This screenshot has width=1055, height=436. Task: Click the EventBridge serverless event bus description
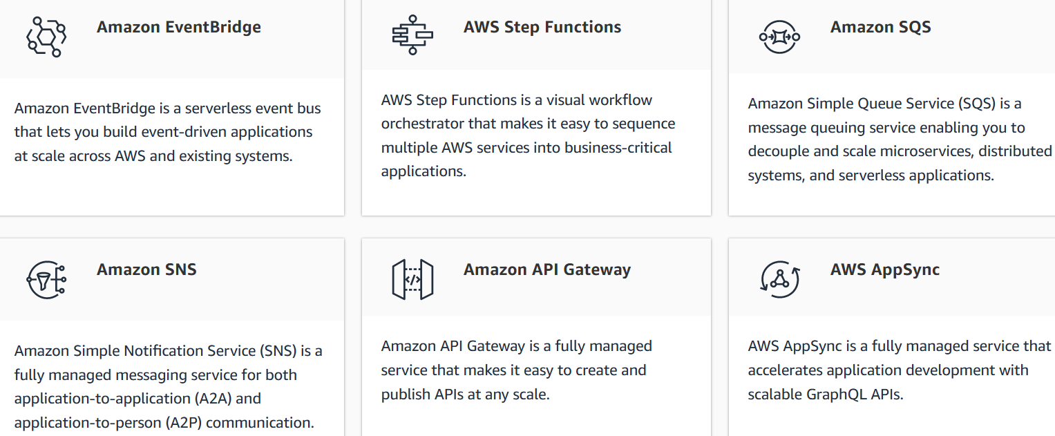[x=168, y=132]
